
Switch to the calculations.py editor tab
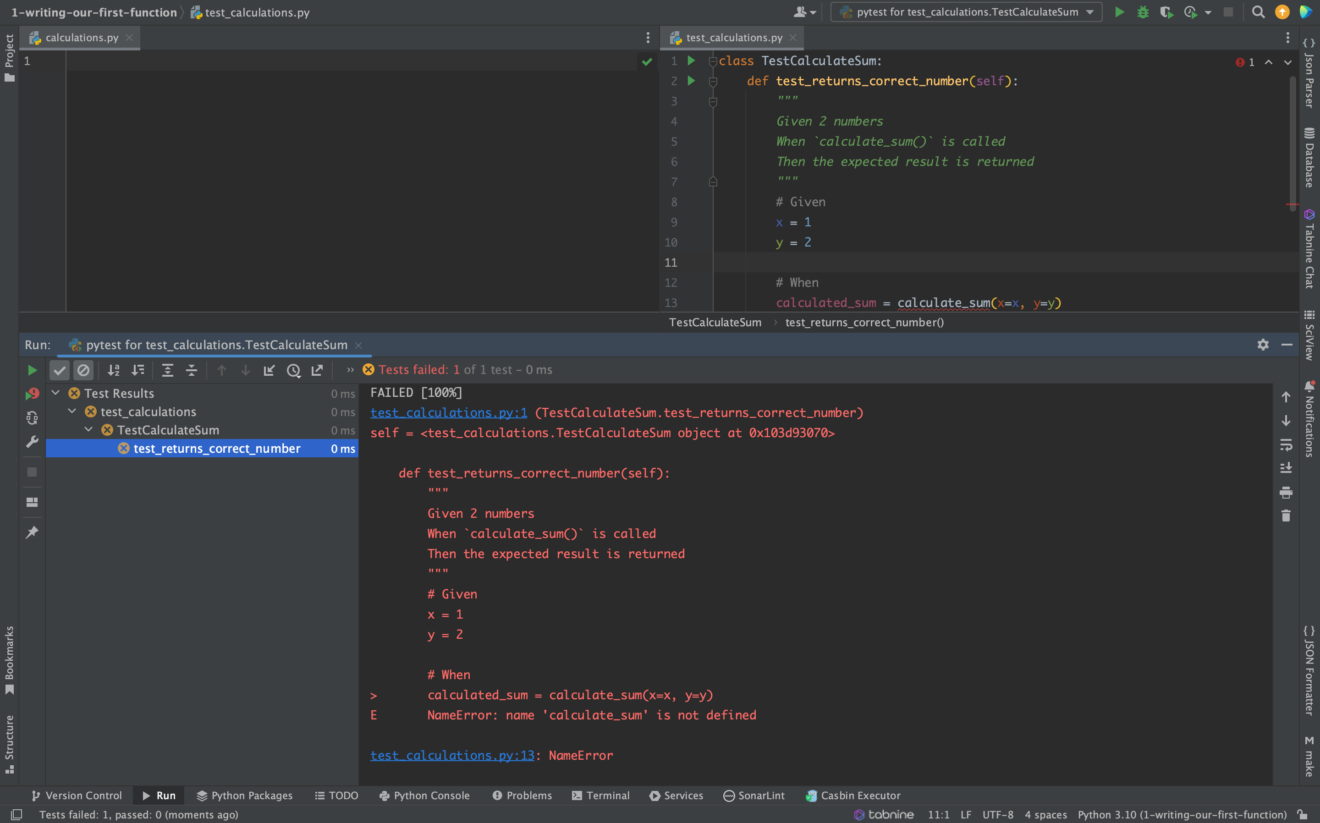click(x=82, y=38)
